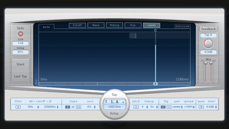Switch to the Reso view tab
The height and width of the screenshot is (129, 229).
pos(96,25)
